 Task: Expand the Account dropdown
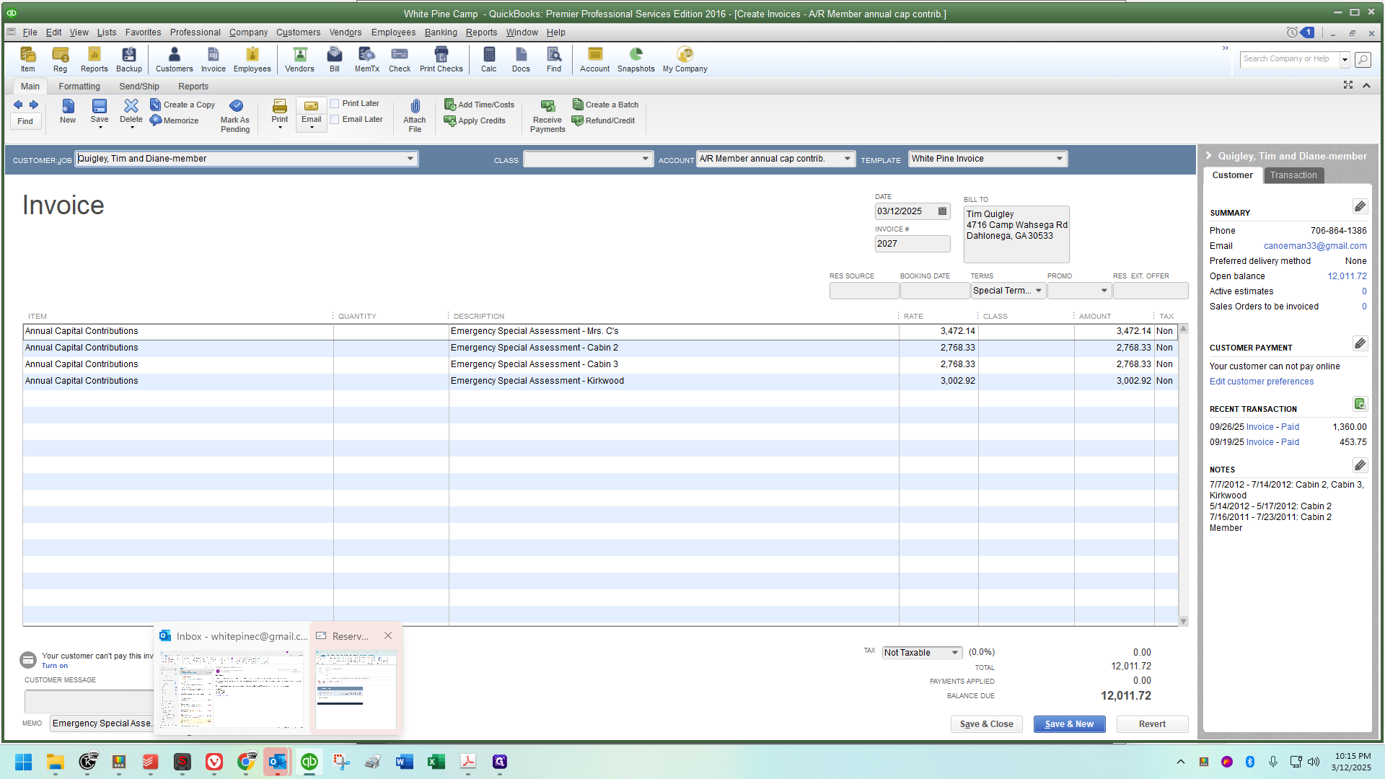coord(847,159)
